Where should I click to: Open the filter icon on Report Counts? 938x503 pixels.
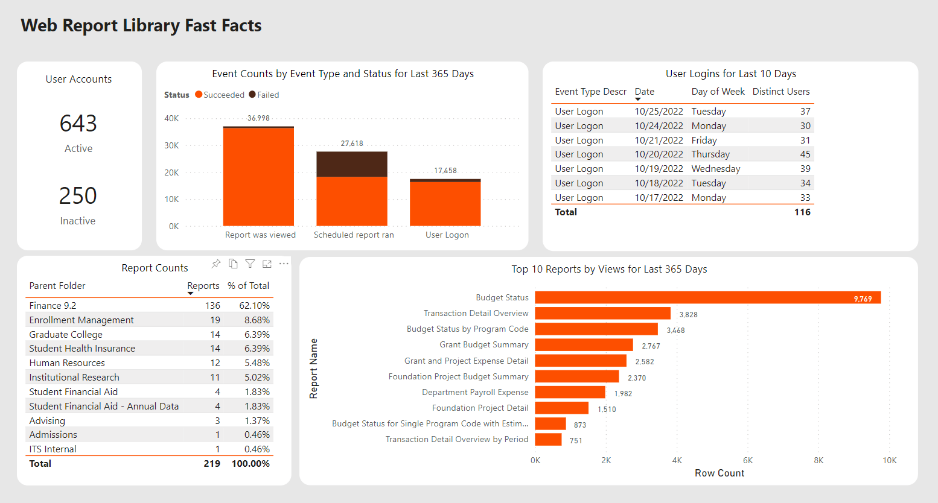(x=250, y=264)
